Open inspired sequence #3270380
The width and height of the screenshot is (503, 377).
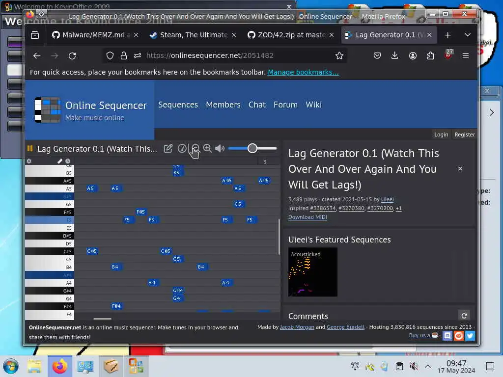click(x=352, y=208)
